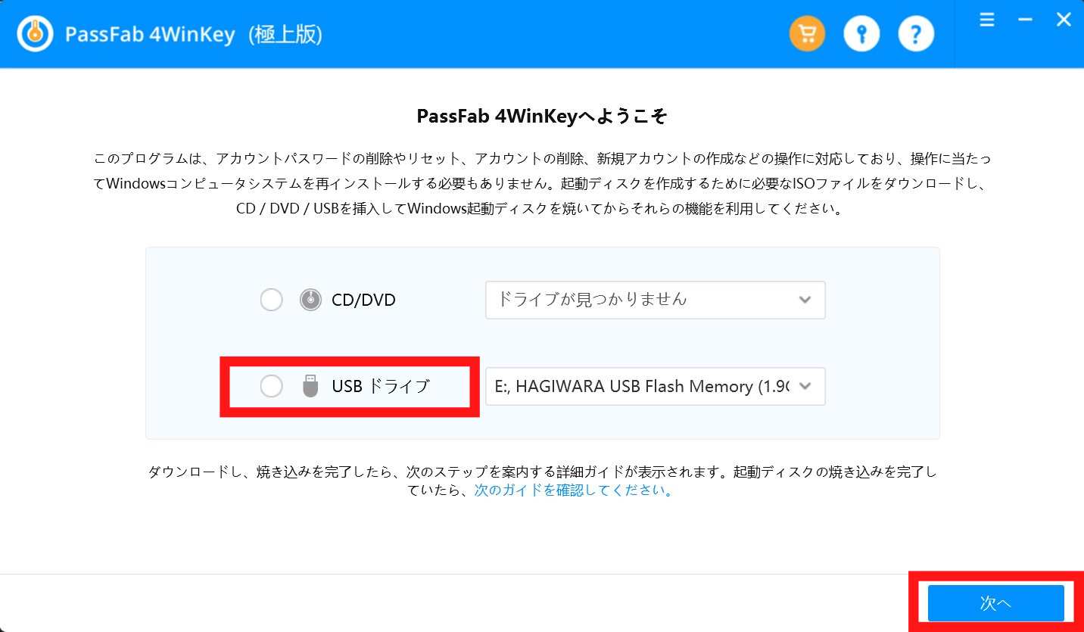
Task: Click the CD/DVD option label
Action: [363, 300]
